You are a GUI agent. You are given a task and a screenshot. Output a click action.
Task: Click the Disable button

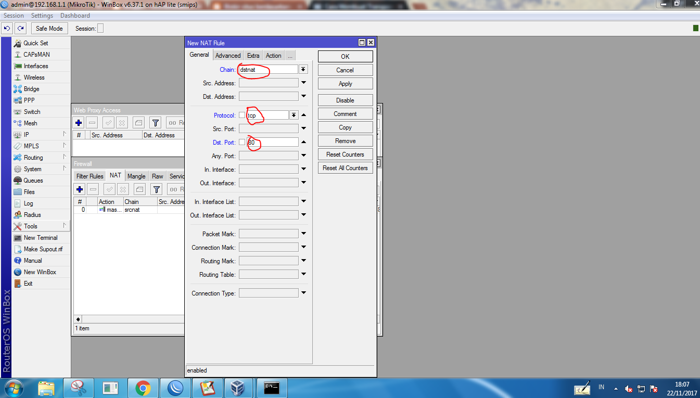(345, 100)
